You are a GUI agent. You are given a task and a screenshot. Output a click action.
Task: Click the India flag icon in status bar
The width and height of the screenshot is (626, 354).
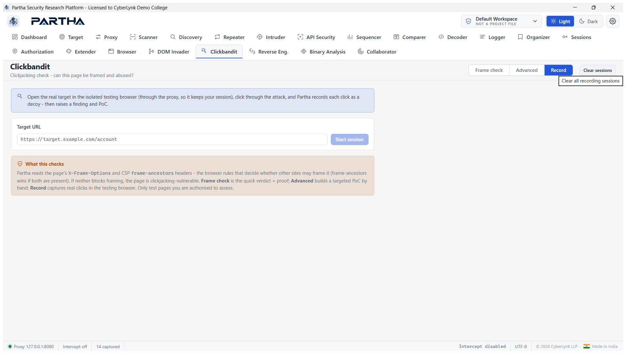[x=587, y=347]
